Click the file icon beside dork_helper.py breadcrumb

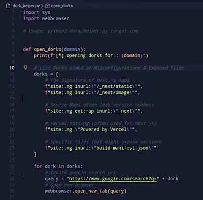click(8, 6)
